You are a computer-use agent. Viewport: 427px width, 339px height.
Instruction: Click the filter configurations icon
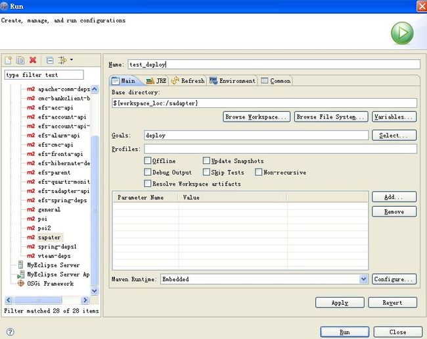(x=62, y=60)
